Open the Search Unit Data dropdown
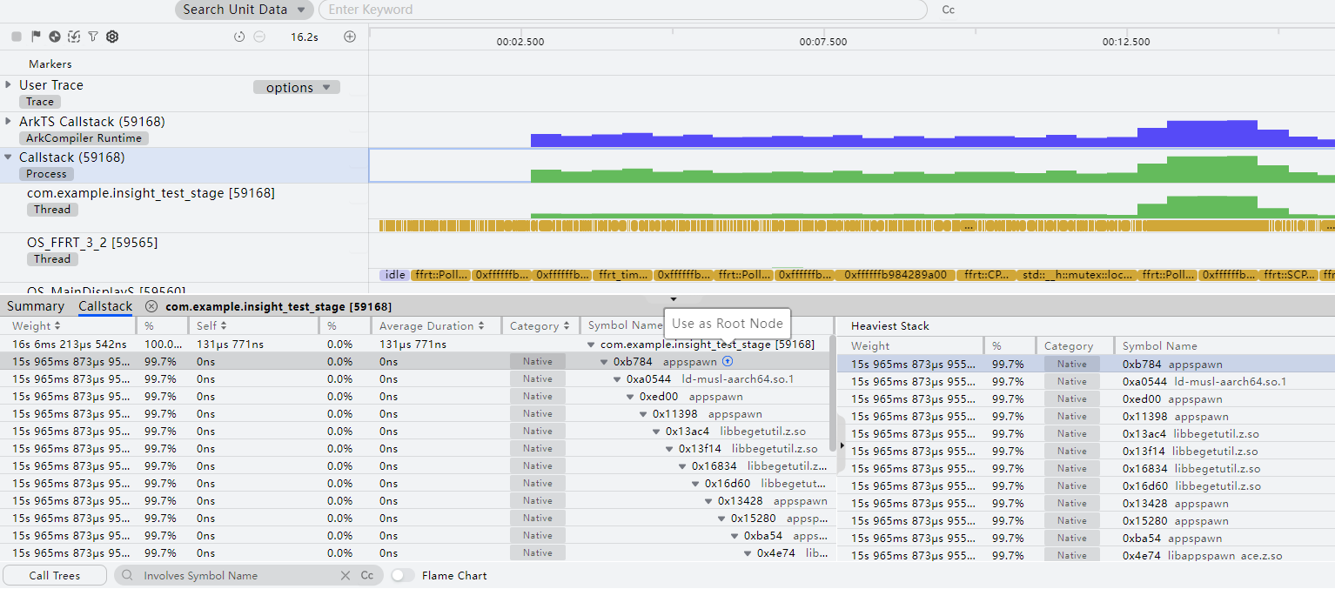The width and height of the screenshot is (1335, 589). [x=245, y=10]
